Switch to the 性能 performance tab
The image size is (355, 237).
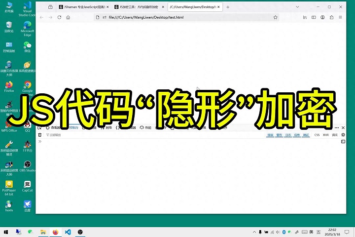tap(145, 128)
